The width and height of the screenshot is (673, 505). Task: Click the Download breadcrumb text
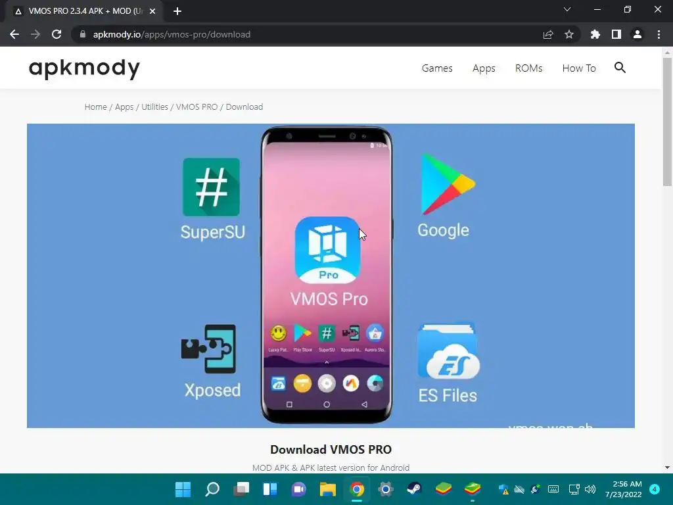tap(244, 107)
